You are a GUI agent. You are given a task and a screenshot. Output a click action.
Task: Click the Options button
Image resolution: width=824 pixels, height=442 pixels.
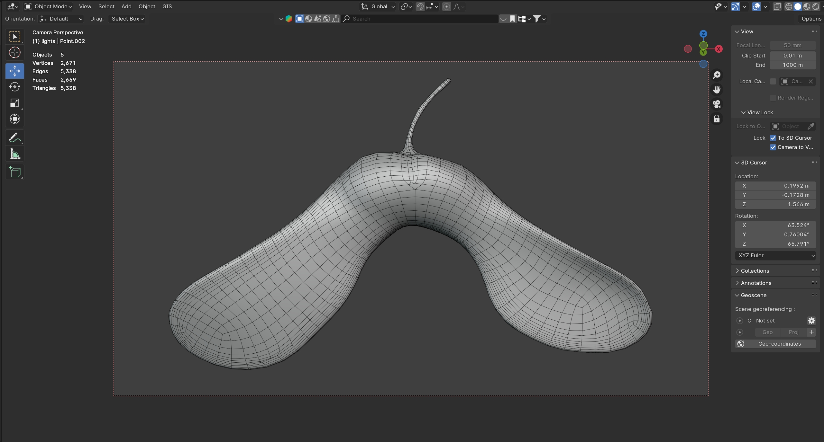coord(811,19)
